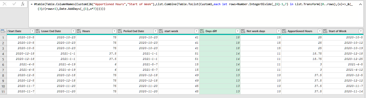366x98 pixels.
Task: Confirm the formula with the checkmark icon
Action: point(14,4)
